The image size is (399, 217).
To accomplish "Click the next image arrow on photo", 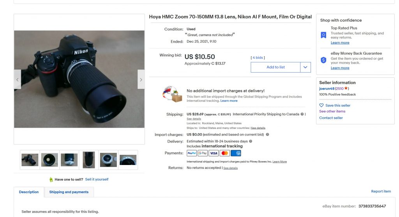I will click(141, 80).
